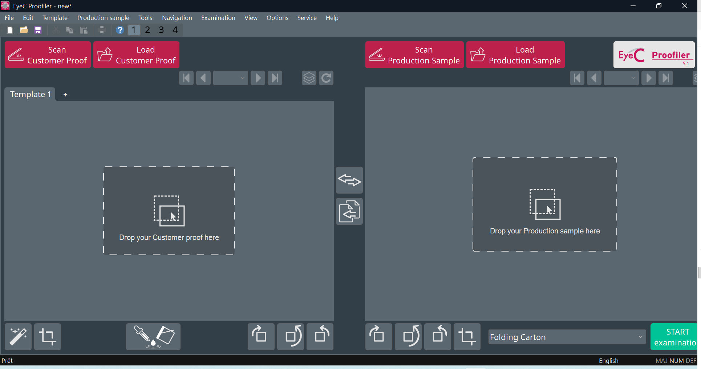
Task: Click the eyedropper and bucket color tool
Action: 153,337
